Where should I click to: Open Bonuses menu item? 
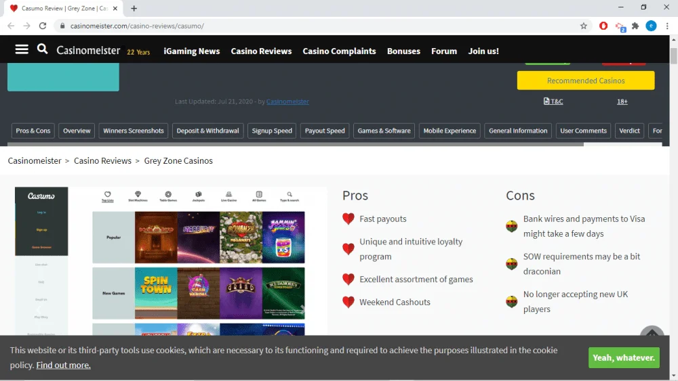click(x=403, y=51)
